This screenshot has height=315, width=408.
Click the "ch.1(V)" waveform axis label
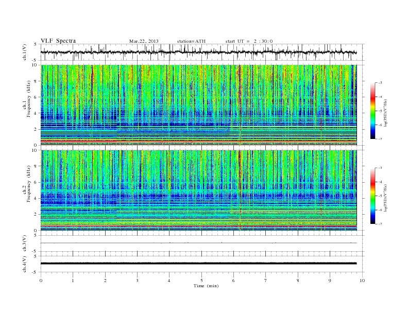click(x=25, y=52)
